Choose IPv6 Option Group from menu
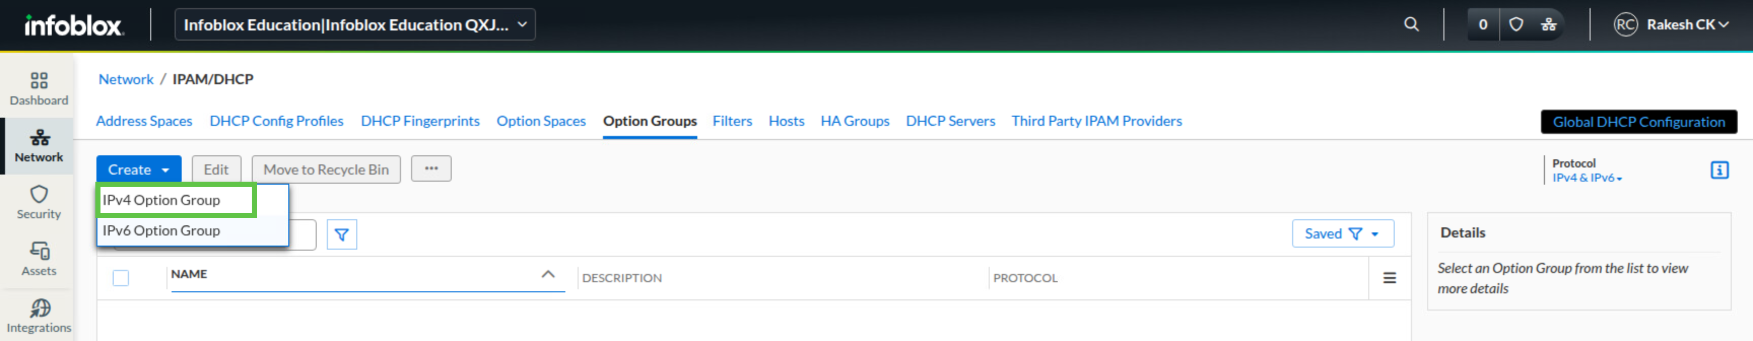This screenshot has height=341, width=1753. click(x=192, y=231)
